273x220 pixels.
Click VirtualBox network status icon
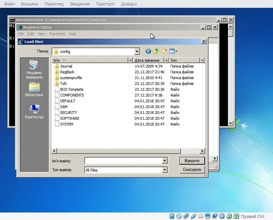(x=186, y=216)
